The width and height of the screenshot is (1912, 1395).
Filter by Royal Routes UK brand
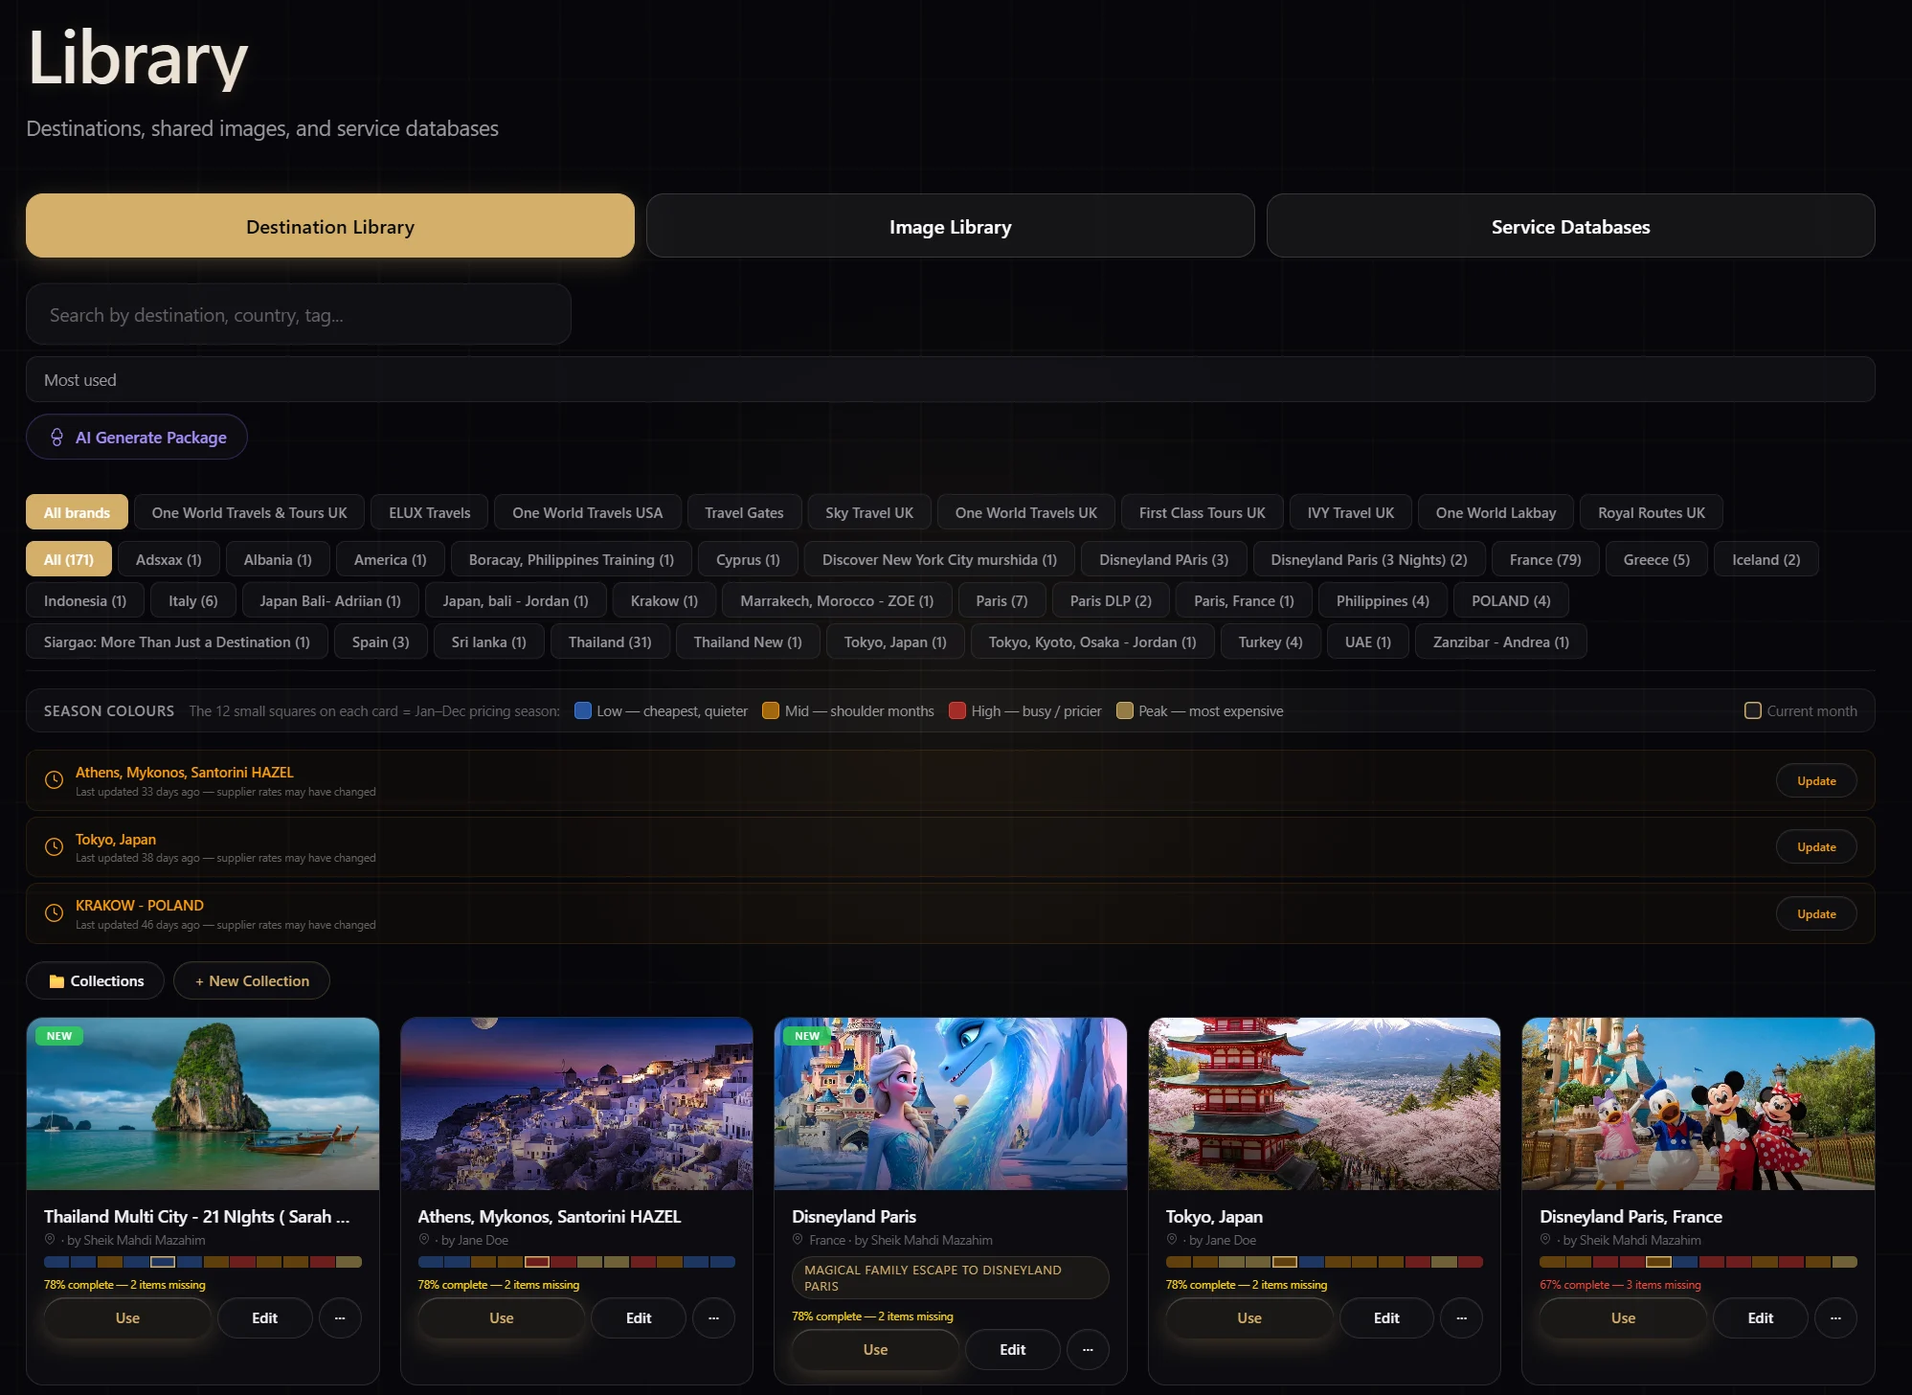pos(1652,512)
